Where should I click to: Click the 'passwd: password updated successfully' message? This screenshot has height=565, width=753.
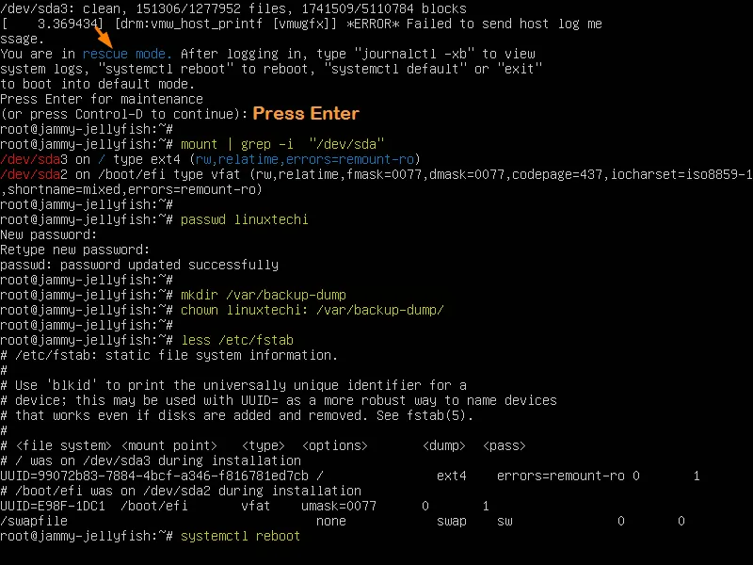click(141, 265)
